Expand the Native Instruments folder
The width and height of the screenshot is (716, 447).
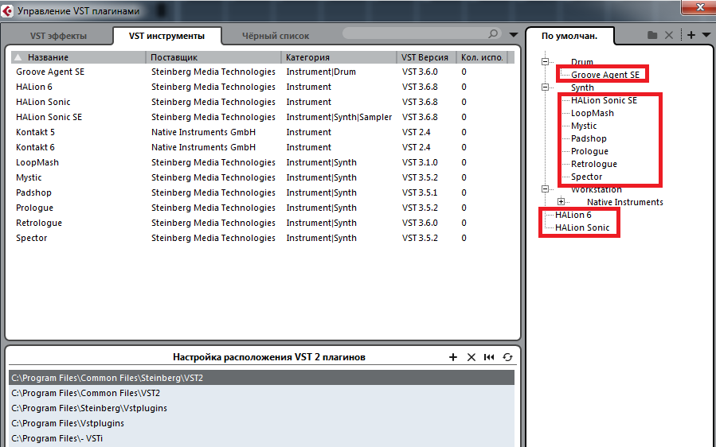(x=561, y=201)
